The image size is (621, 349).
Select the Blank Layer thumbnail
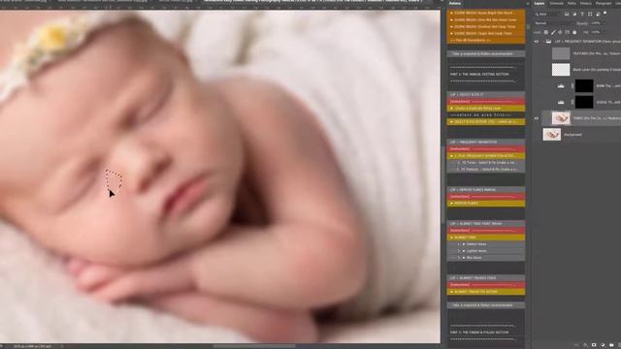[561, 69]
